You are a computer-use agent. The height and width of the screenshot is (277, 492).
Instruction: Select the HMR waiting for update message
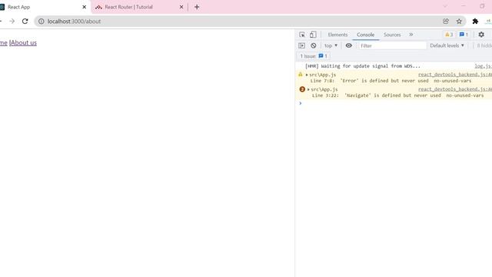tap(363, 66)
